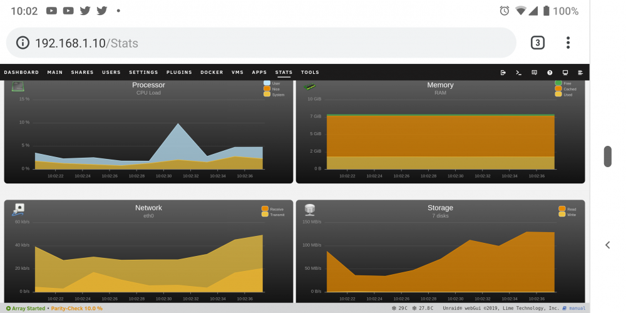Click the Memory RAM stick icon

[x=310, y=86]
